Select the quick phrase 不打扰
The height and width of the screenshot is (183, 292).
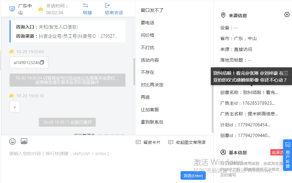[148, 48]
